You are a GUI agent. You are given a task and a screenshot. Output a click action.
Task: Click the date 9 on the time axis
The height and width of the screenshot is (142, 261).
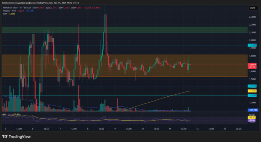point(115,129)
